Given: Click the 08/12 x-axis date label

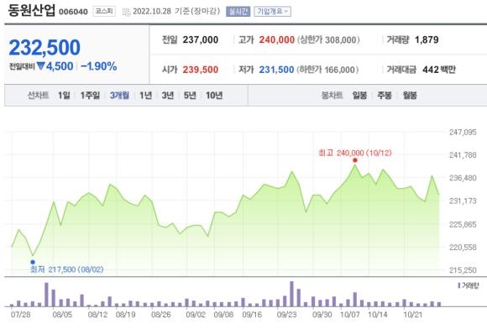Looking at the screenshot, I should 97,315.
